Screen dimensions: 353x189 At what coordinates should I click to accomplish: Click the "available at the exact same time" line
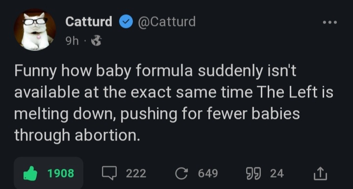(x=174, y=92)
